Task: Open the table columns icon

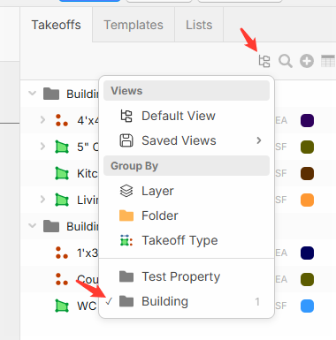Action: [328, 61]
